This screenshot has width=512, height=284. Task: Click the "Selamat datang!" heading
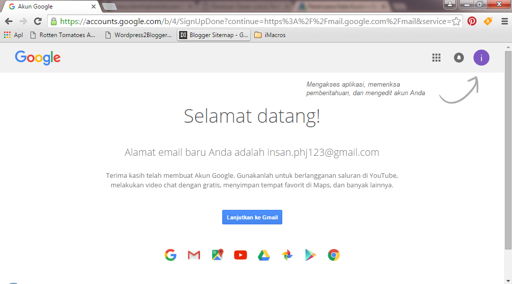point(252,116)
